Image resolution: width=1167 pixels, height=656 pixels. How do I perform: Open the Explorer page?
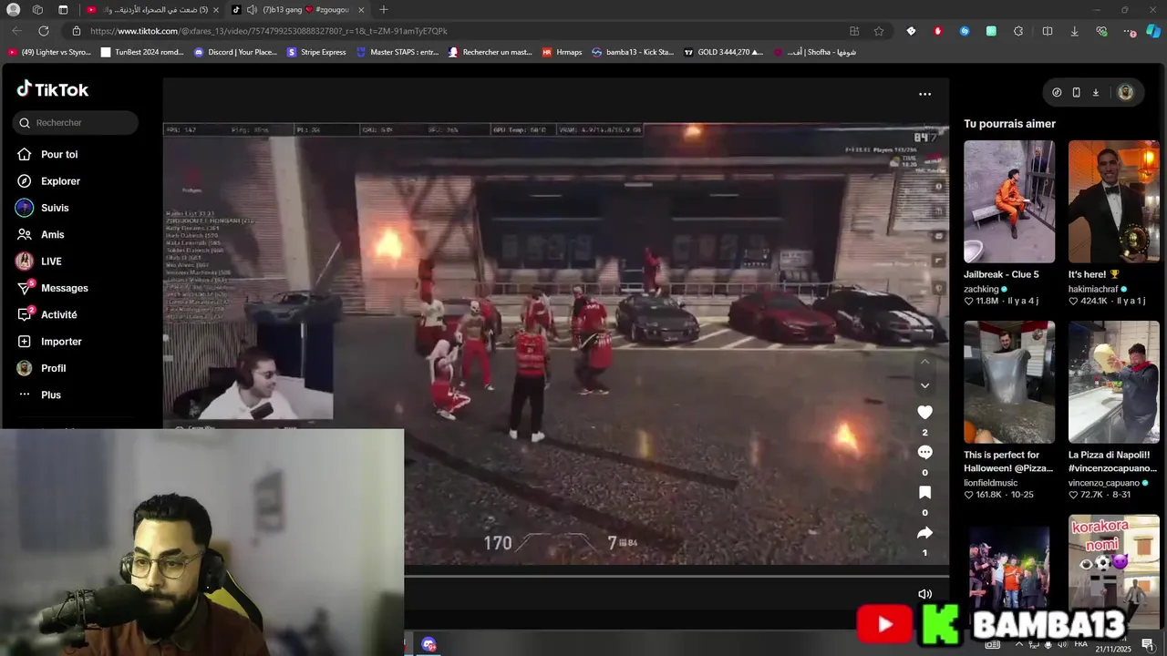click(x=48, y=181)
